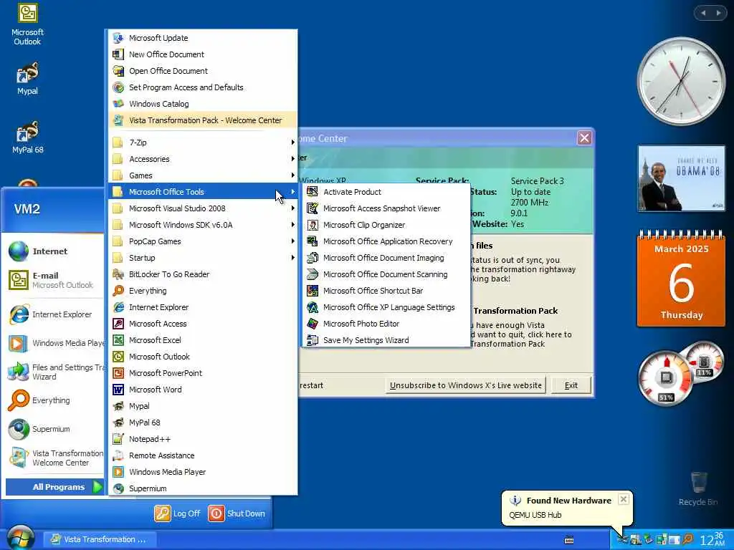This screenshot has width=734, height=550.
Task: Select Windows Media Player in All Programs list
Action: click(x=203, y=472)
